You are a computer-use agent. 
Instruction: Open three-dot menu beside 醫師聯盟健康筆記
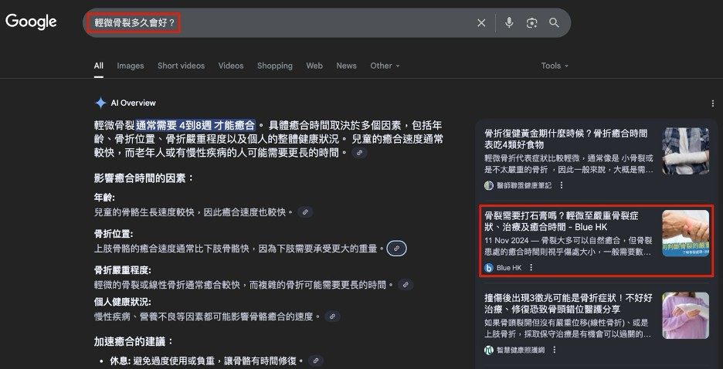(561, 185)
